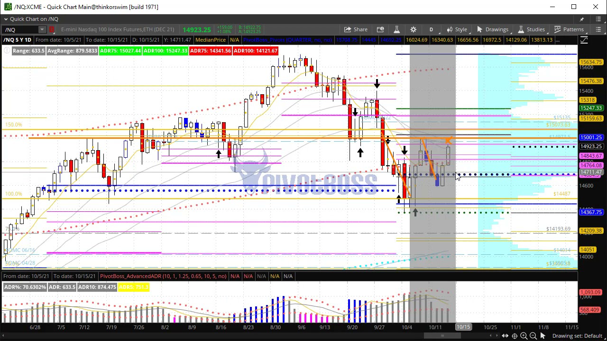
Task: Click the 15001.25 orange price bubble
Action: point(590,137)
